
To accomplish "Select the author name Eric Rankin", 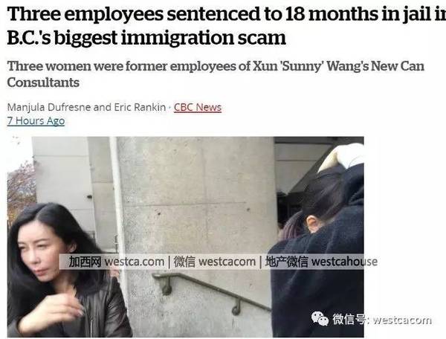I will point(140,107).
